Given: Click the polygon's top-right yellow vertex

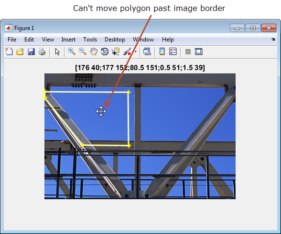Looking at the screenshot, I should (x=128, y=92).
